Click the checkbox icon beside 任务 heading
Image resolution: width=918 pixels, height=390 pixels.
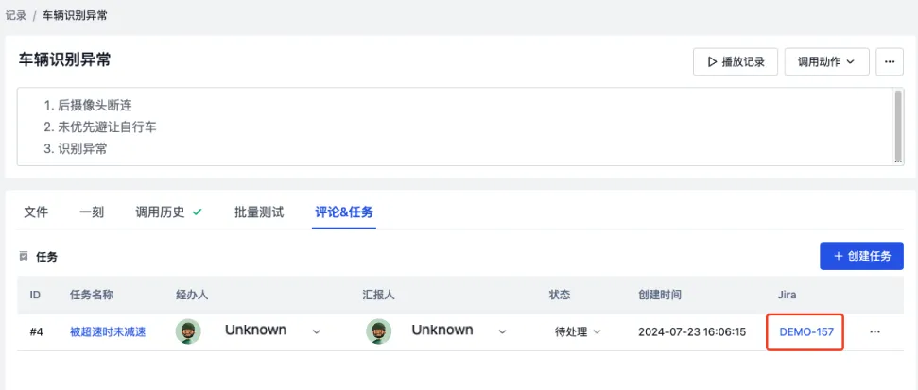24,256
